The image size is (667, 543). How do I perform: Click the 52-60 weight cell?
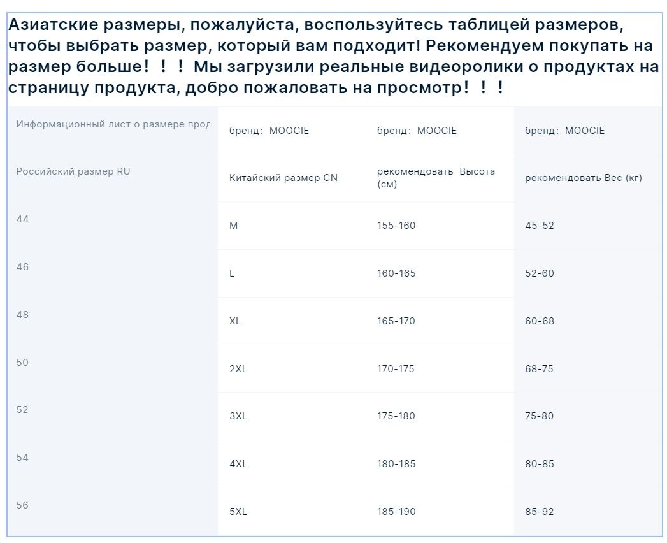pos(540,273)
